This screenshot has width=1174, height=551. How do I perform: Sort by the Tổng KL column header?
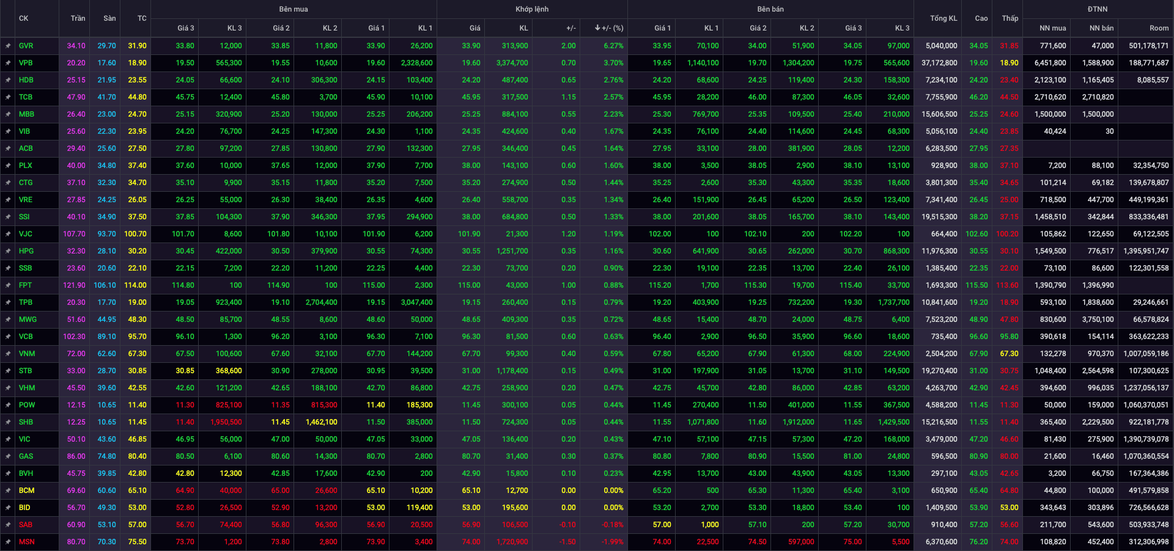(x=943, y=18)
